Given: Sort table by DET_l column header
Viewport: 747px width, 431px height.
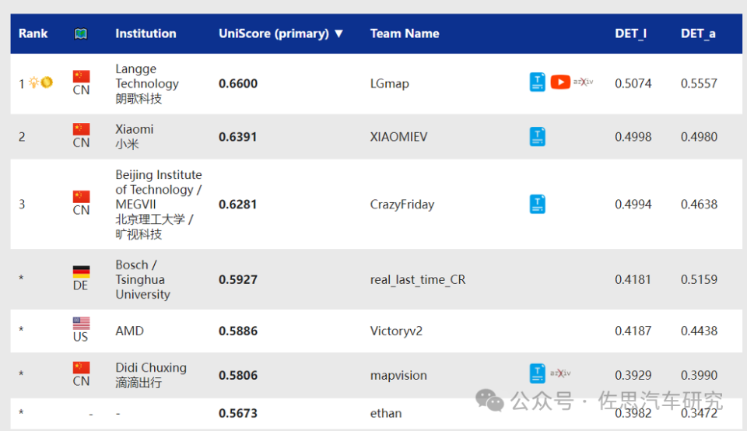Looking at the screenshot, I should pos(630,33).
